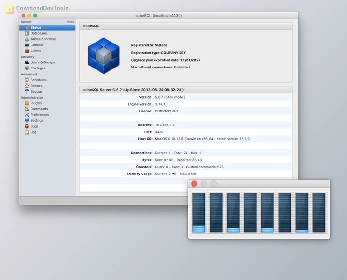The image size is (347, 280).
Task: Click the Users & Groups icon
Action: pos(27,62)
